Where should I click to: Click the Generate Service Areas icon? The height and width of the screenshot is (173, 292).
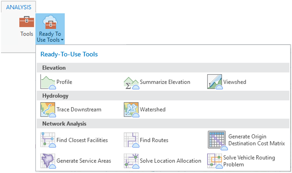point(48,161)
